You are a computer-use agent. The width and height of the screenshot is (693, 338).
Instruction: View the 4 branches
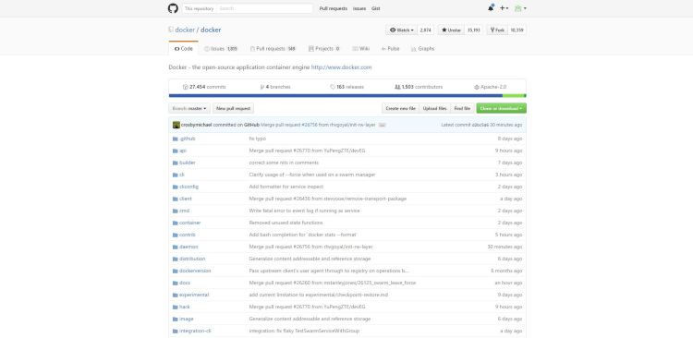[275, 87]
